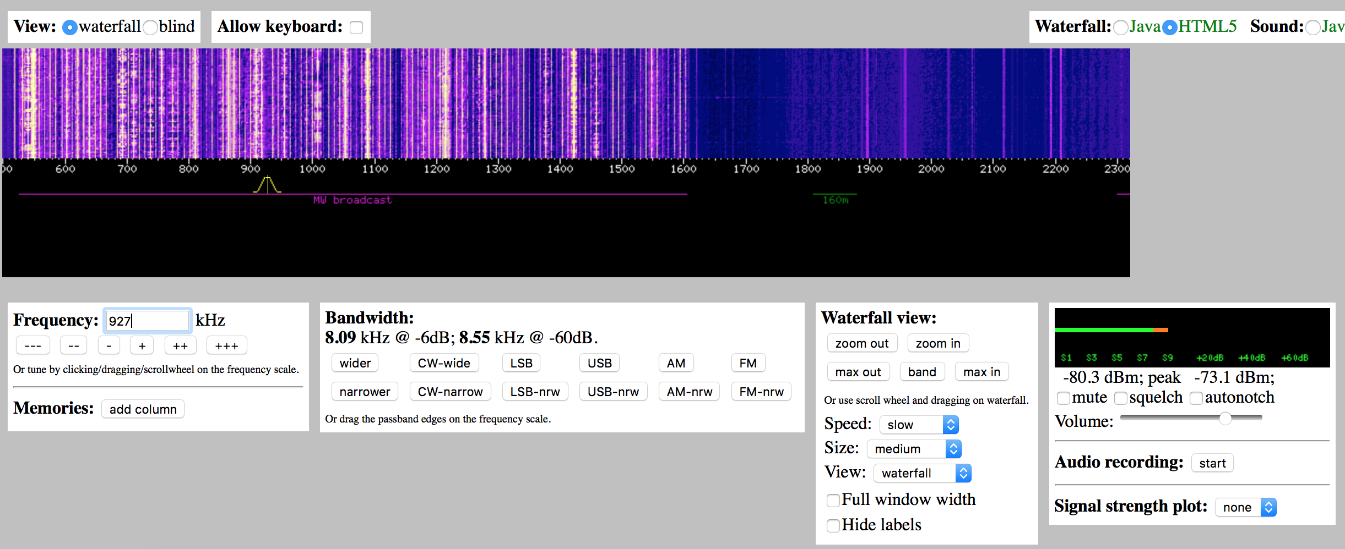Select the blind view radio button
The width and height of the screenshot is (1345, 549).
(x=150, y=28)
